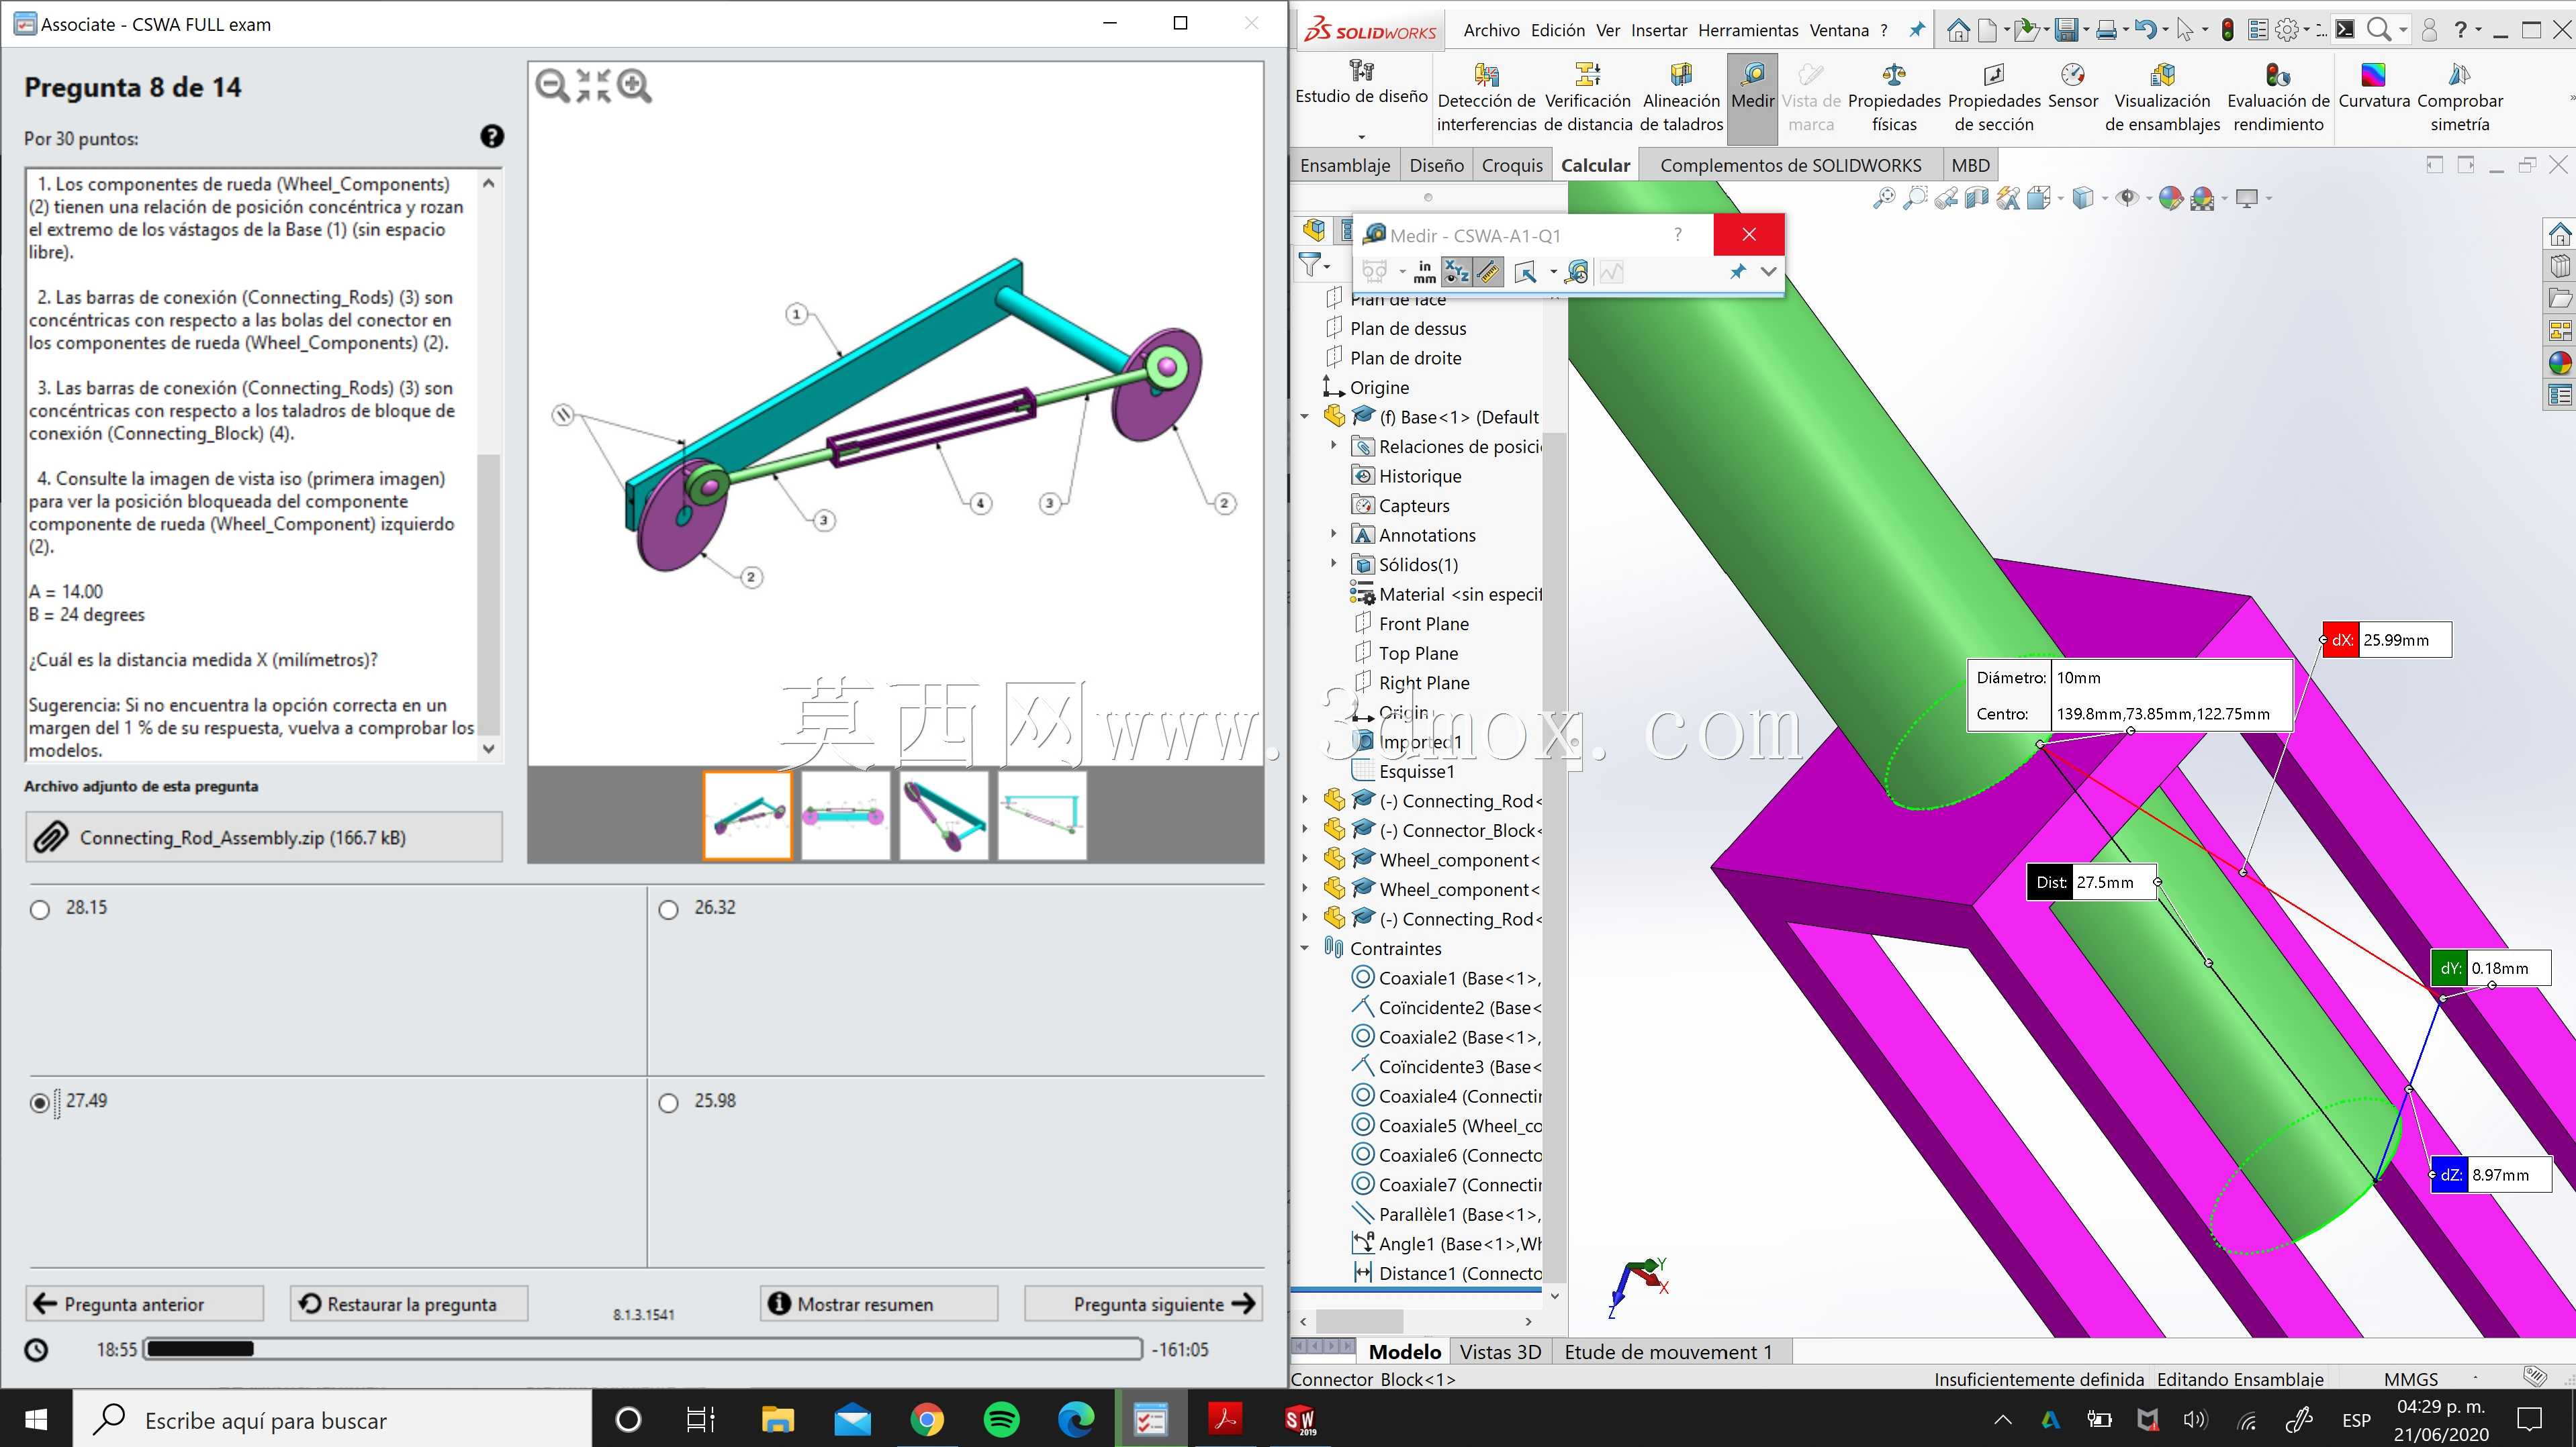
Task: Click Pregunta anterior button
Action: (145, 1304)
